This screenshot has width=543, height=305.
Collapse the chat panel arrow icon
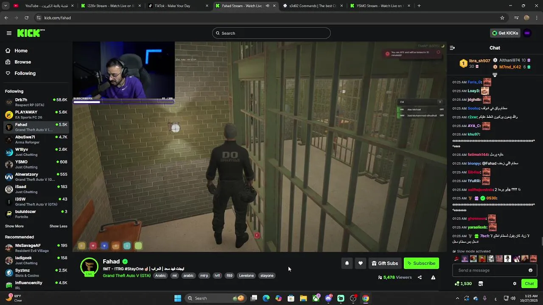point(452,48)
